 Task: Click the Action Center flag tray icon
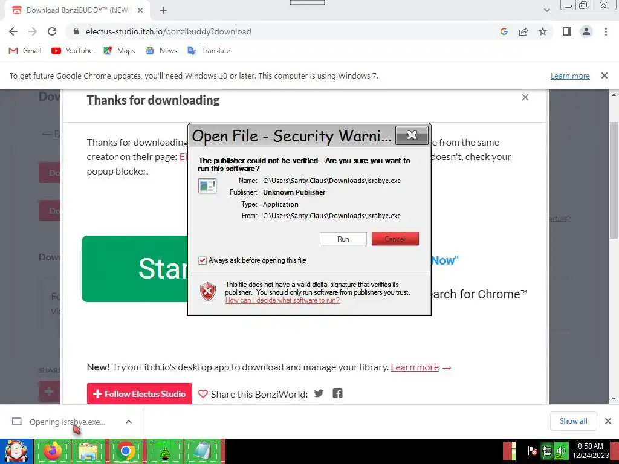[532, 451]
